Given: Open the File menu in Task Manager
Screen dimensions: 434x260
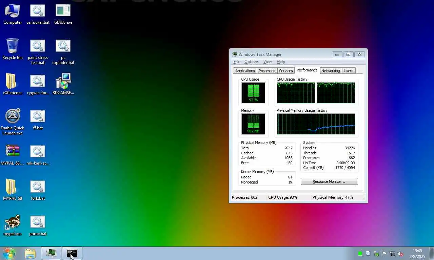Looking at the screenshot, I should 237,62.
